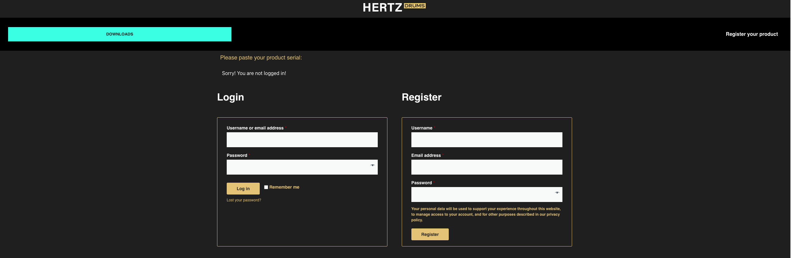Click the Hertz Drums logo
791x258 pixels.
coord(394,7)
